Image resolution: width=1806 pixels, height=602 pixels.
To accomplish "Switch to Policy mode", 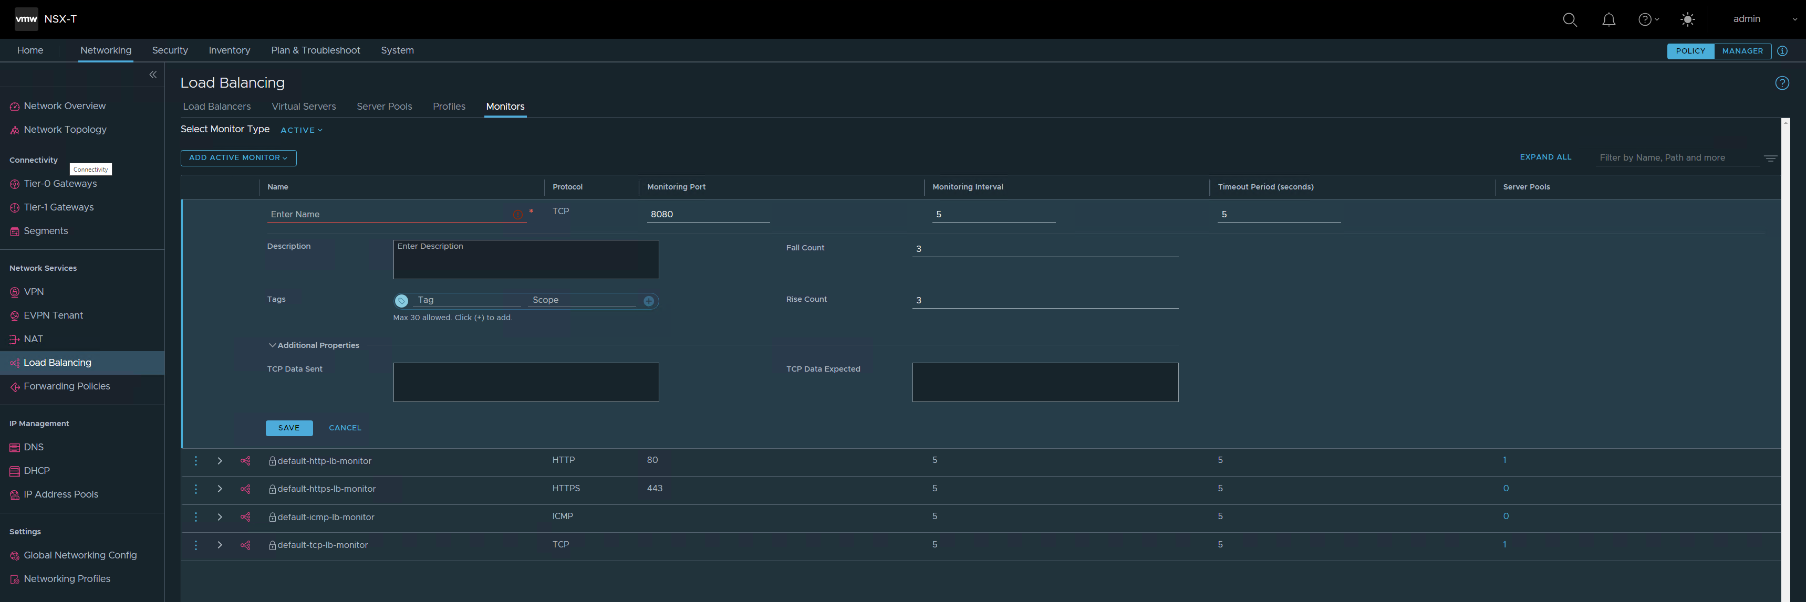I will [x=1690, y=51].
